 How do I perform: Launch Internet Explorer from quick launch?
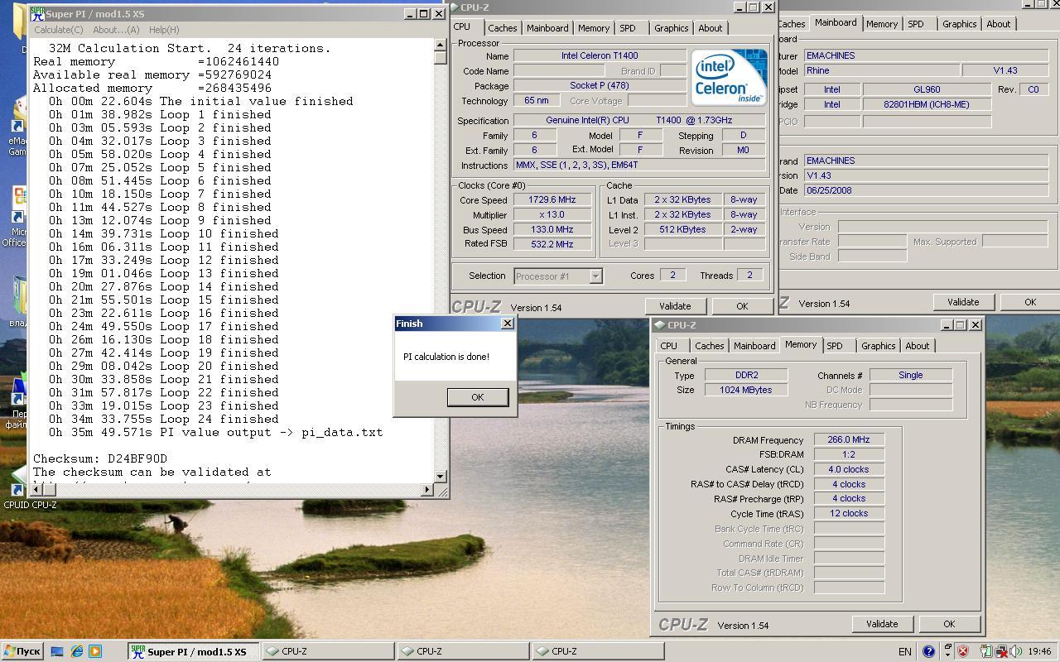pos(76,651)
